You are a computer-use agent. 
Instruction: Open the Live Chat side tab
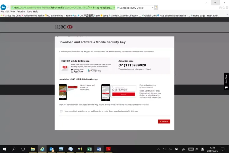(226, 81)
